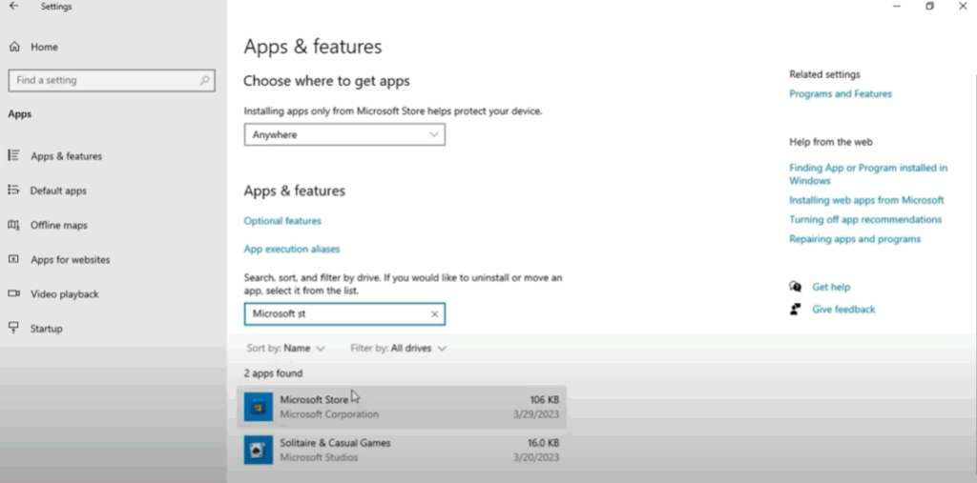This screenshot has width=977, height=483.
Task: Open the Offline maps page
Action: [x=58, y=226]
